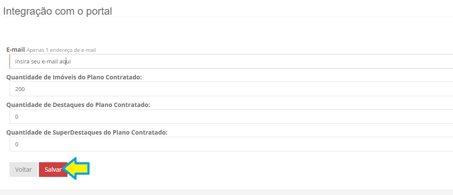Click the 'Integração com o portal' heading
This screenshot has height=195, width=453.
pyautogui.click(x=58, y=11)
